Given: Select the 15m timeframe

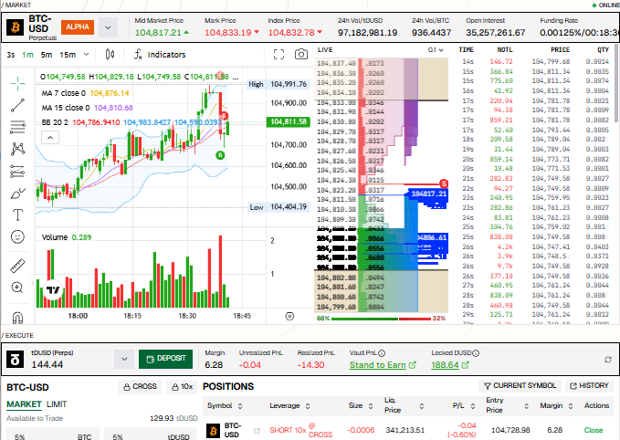Looking at the screenshot, I should point(68,55).
